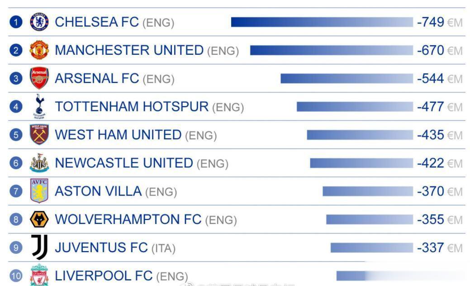The width and height of the screenshot is (470, 286).
Task: Select the rank 5 number badge
Action: (16, 134)
